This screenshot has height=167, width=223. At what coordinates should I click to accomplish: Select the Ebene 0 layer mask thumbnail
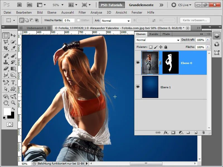tap(171, 63)
